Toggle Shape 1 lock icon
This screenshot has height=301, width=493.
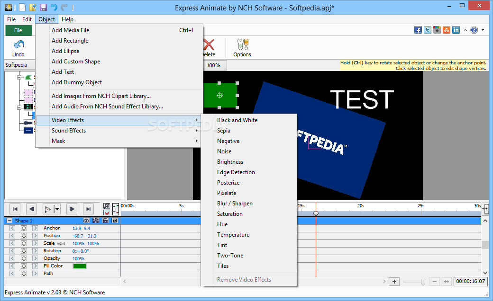(105, 221)
